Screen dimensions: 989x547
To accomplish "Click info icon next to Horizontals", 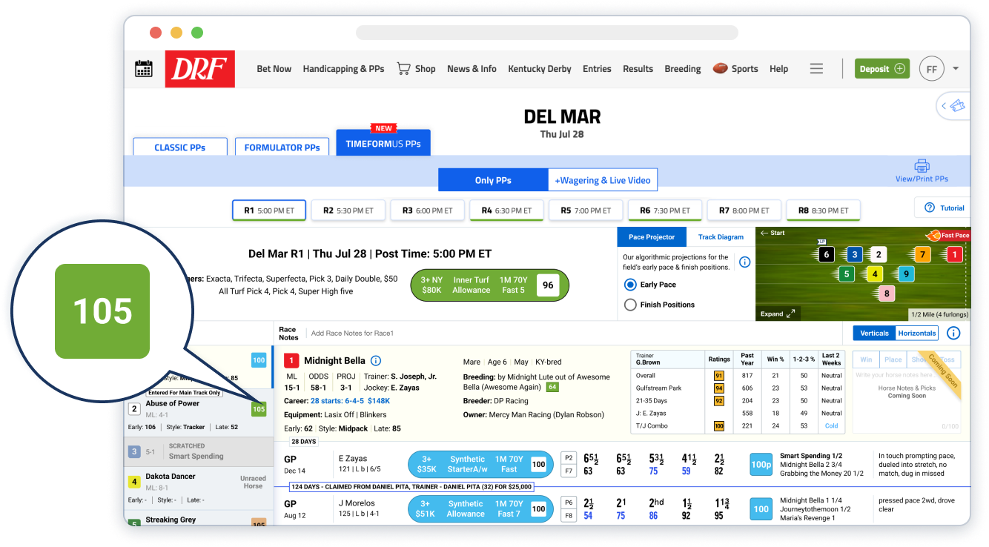I will [x=953, y=333].
